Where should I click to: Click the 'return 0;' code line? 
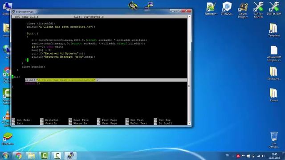click(33, 84)
